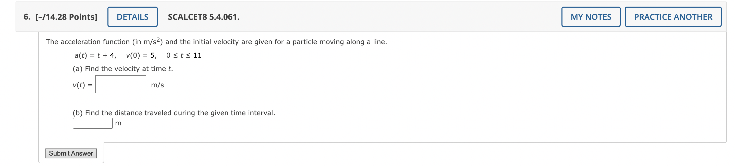Click the part (a) velocity prompt text

[123, 69]
